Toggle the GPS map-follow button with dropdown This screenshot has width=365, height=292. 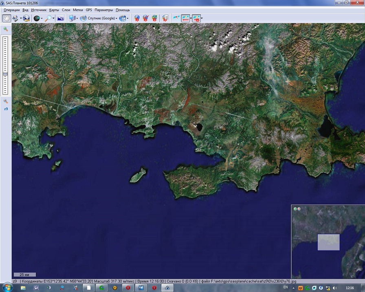(196, 18)
